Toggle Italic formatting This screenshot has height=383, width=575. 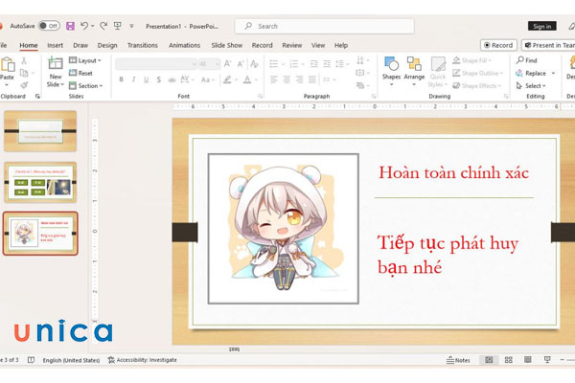click(x=134, y=79)
